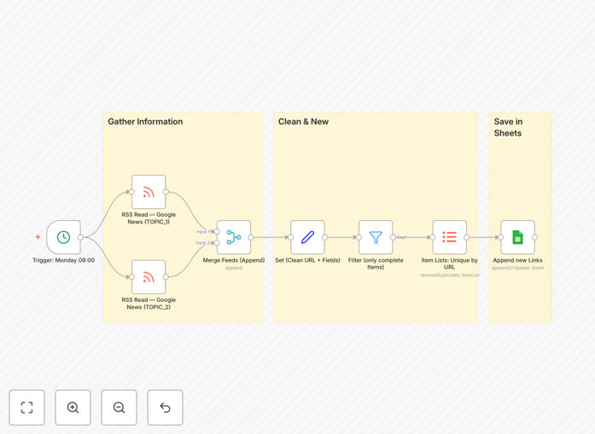Click the Input 2 connector on Merge Feeds
Image resolution: width=595 pixels, height=434 pixels.
(217, 243)
